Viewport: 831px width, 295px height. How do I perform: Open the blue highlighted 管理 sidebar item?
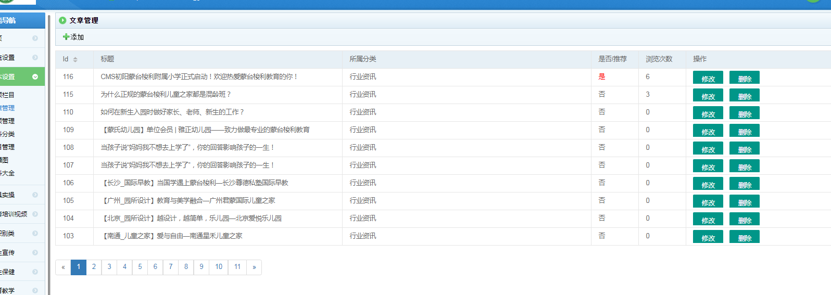click(x=7, y=108)
